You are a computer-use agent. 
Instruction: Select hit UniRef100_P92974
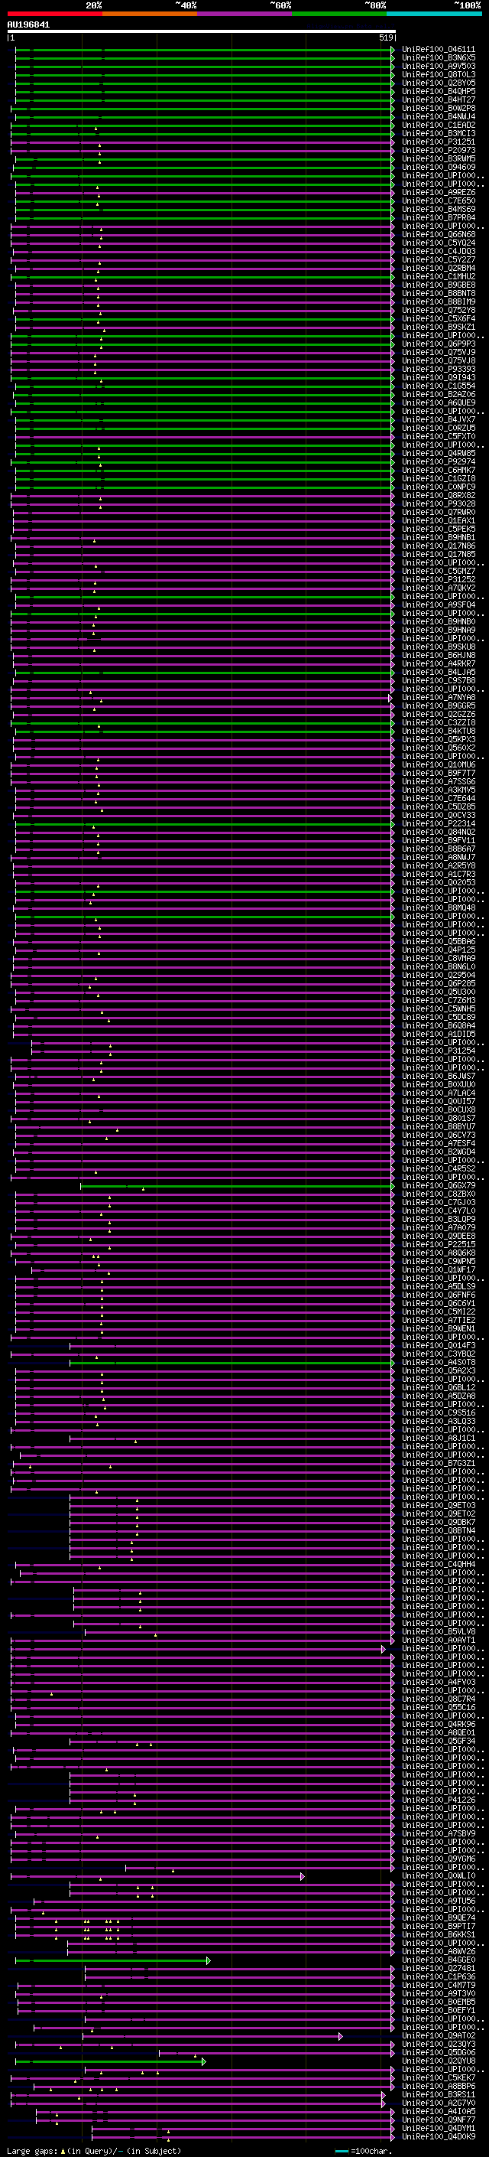[439, 462]
